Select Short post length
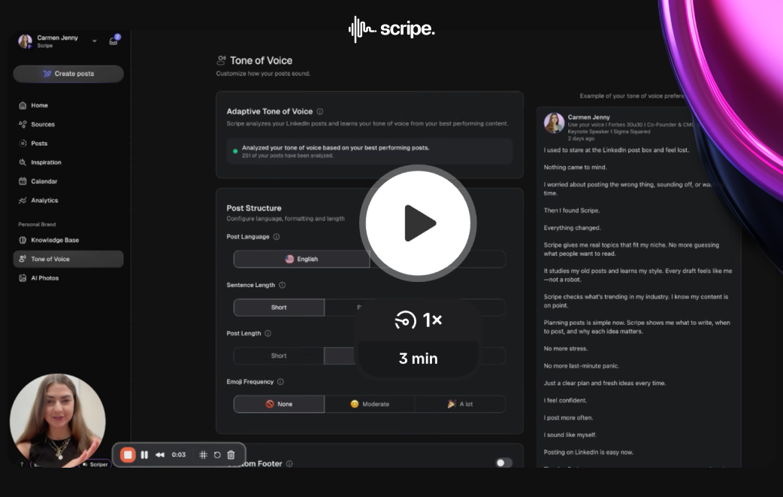The height and width of the screenshot is (497, 783). tap(279, 356)
